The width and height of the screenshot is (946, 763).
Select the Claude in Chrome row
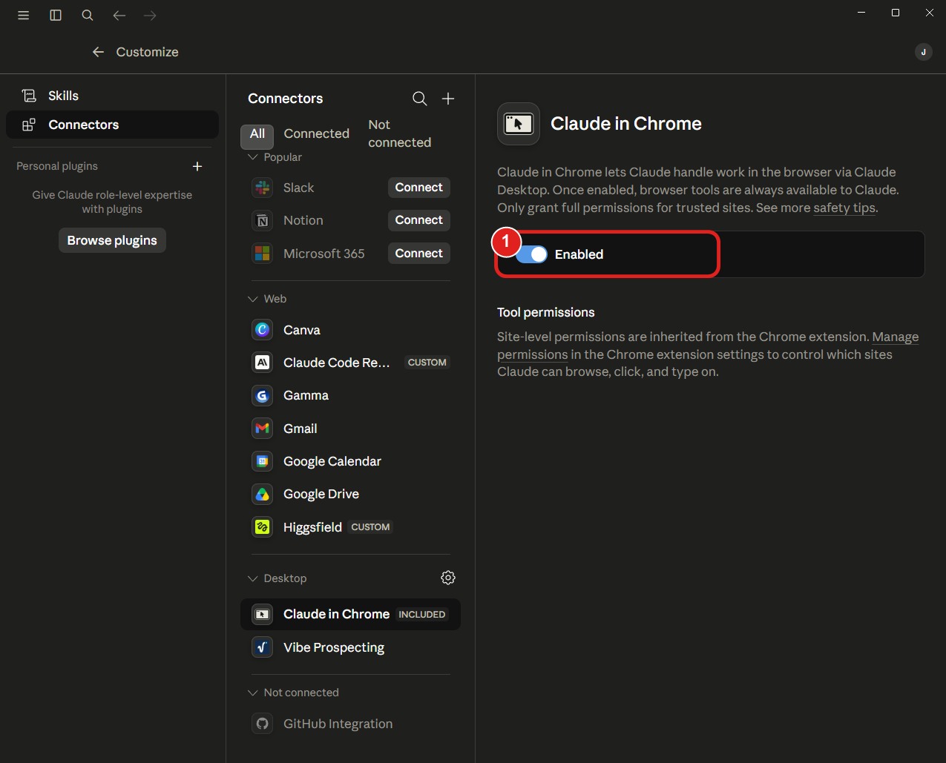(350, 614)
